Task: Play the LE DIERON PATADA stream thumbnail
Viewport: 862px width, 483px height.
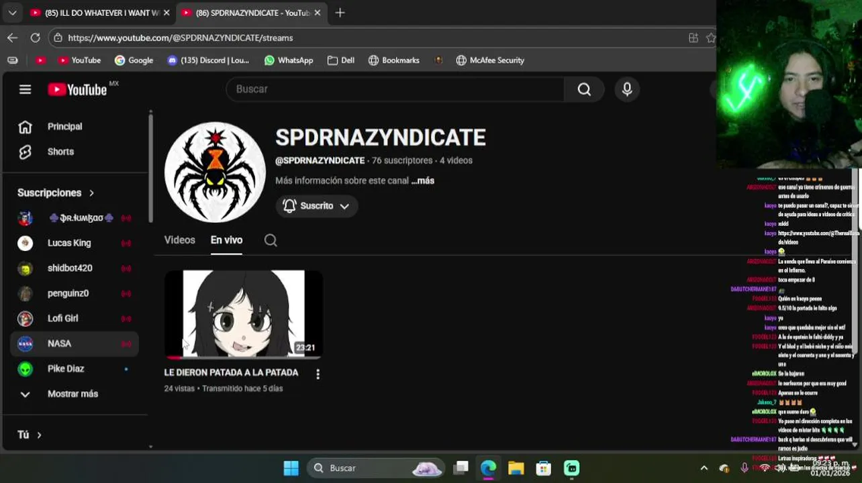Action: [x=244, y=314]
